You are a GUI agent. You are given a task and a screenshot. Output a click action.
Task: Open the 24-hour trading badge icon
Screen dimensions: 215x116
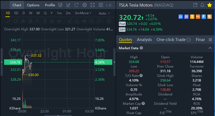[181, 17]
